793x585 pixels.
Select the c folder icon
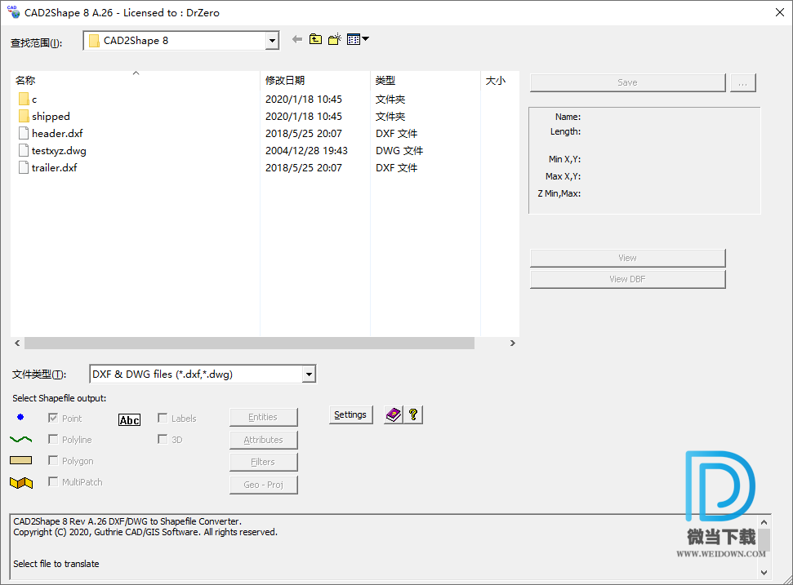pos(24,99)
